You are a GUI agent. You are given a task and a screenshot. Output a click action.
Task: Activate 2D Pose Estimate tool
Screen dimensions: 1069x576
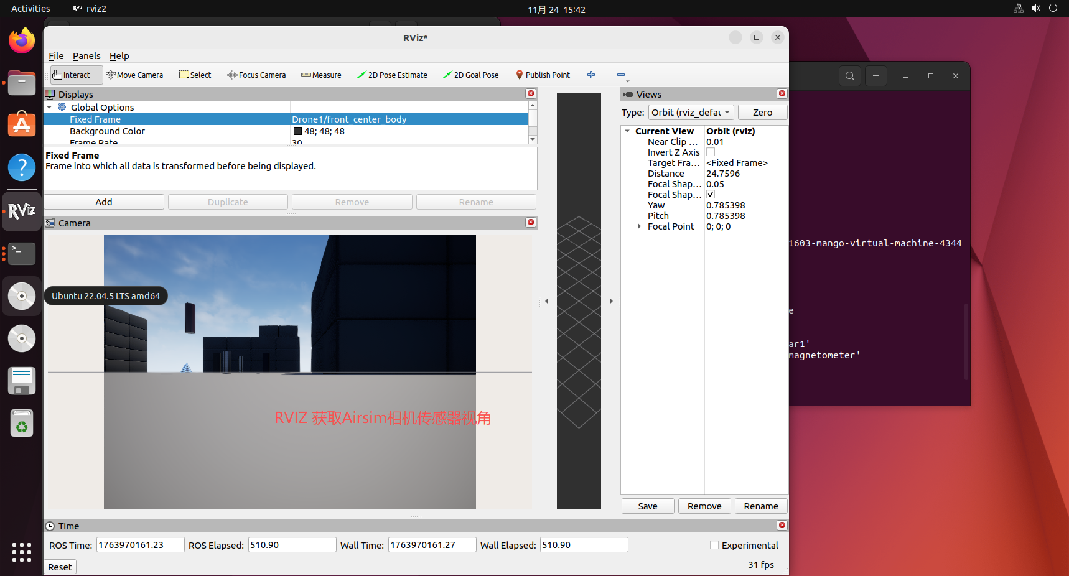tap(392, 75)
